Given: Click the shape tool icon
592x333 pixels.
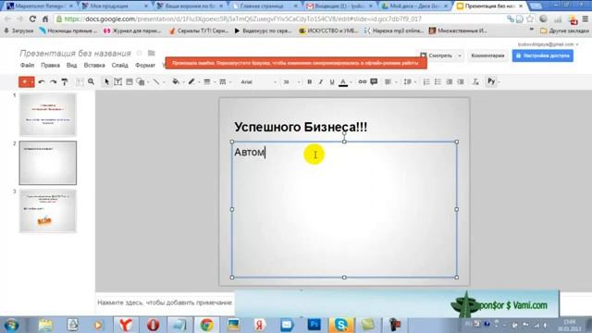Looking at the screenshot, I should tap(140, 81).
